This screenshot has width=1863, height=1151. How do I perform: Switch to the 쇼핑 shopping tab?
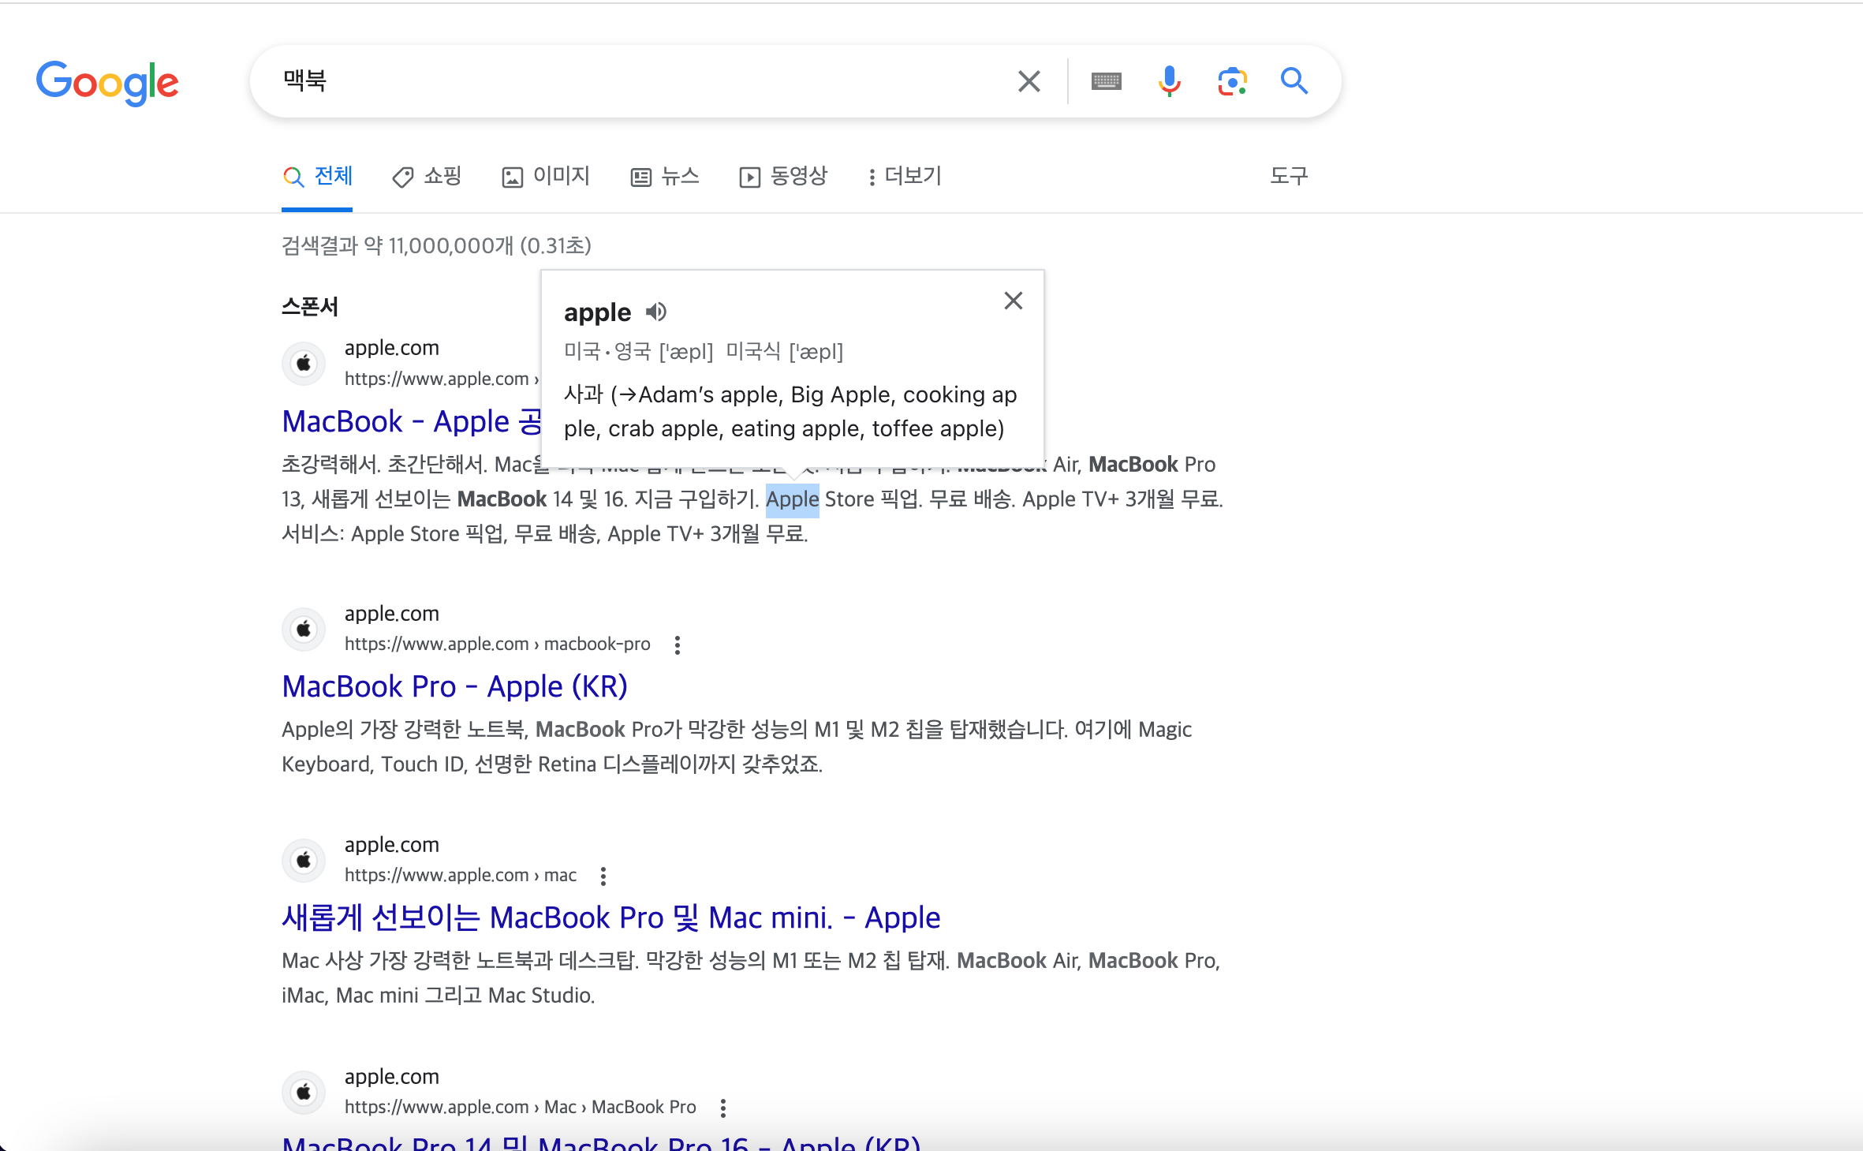click(x=427, y=176)
